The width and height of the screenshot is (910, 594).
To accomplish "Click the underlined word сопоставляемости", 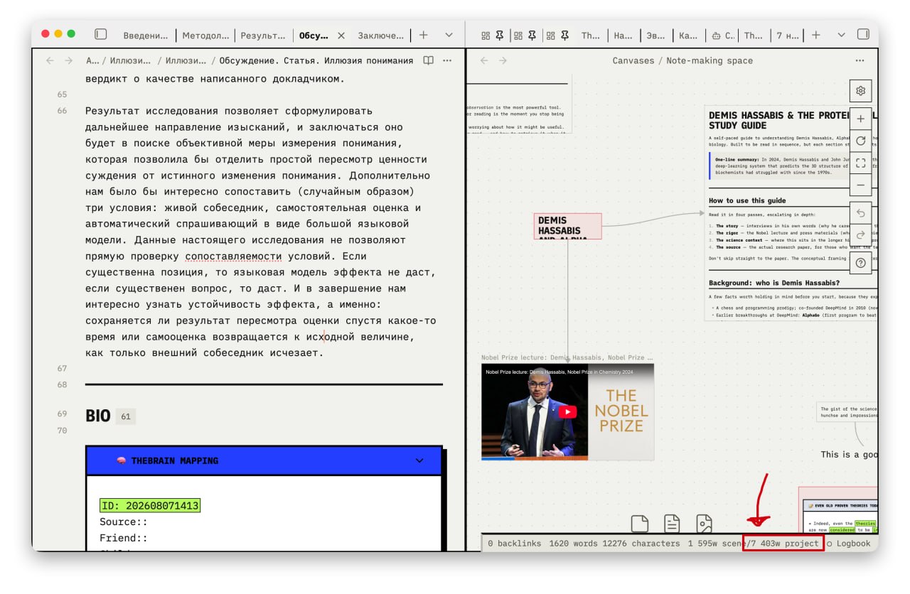I will pos(233,256).
